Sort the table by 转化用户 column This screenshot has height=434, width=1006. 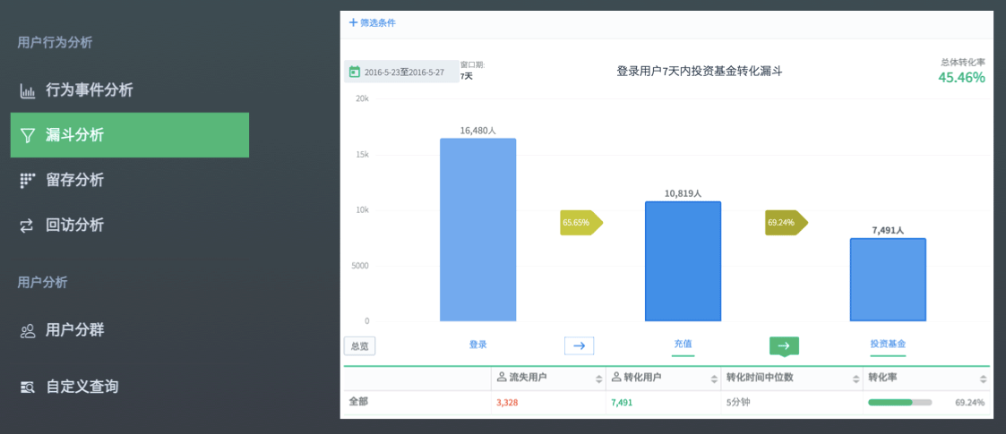(x=714, y=379)
